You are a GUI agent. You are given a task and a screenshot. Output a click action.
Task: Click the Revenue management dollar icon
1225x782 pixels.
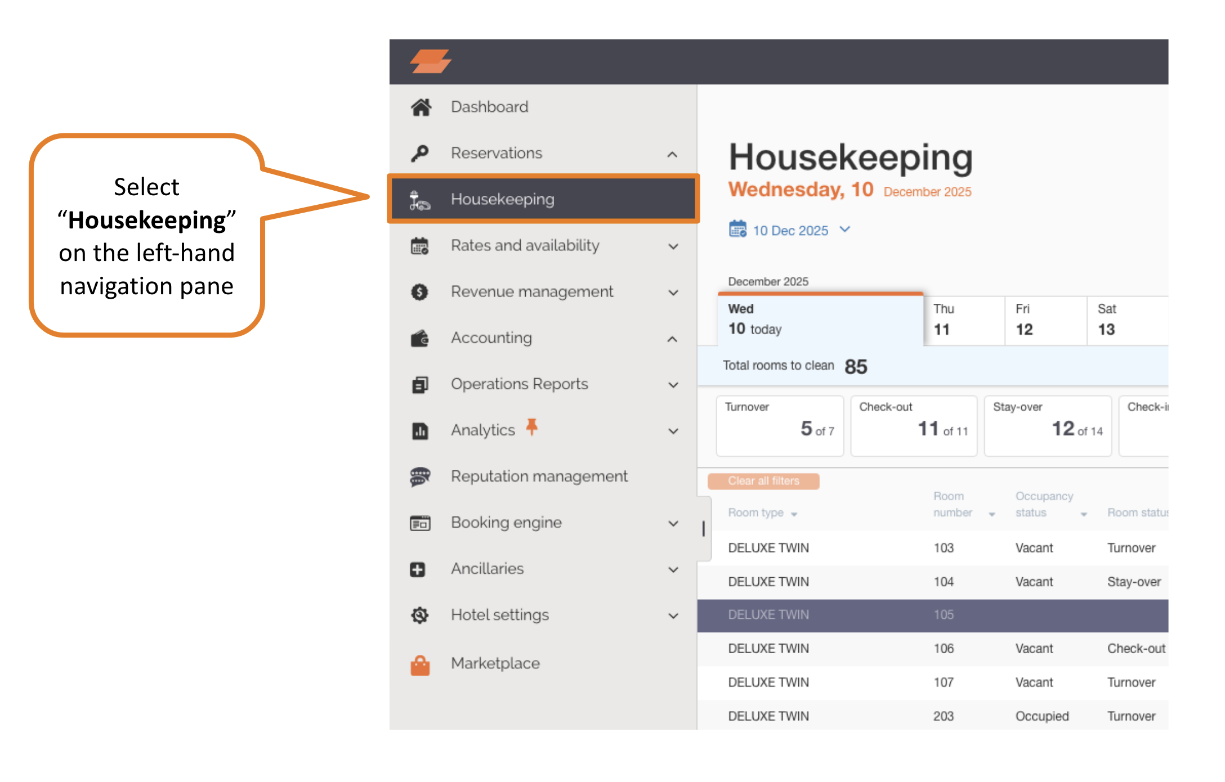point(419,292)
